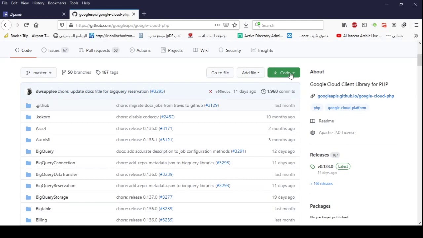423x238 pixels.
Task: Open the File menu
Action: click(x=5, y=3)
